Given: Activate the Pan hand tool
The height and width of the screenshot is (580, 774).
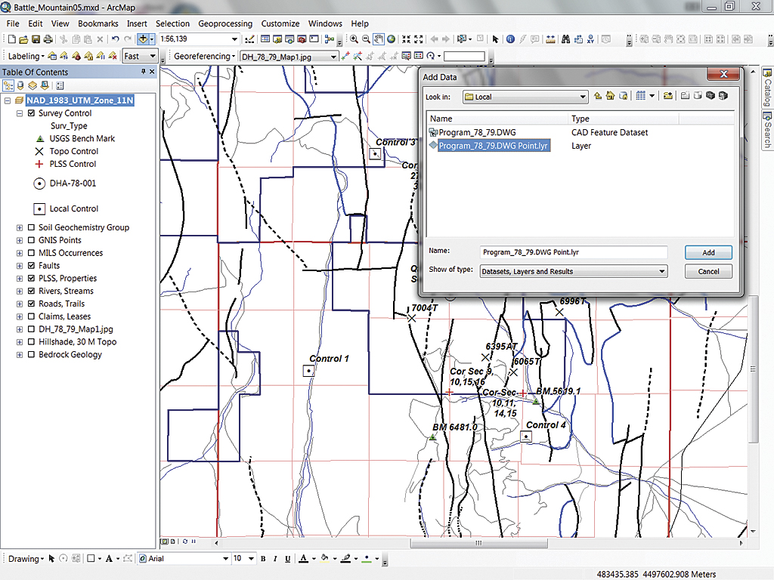Looking at the screenshot, I should click(x=378, y=39).
